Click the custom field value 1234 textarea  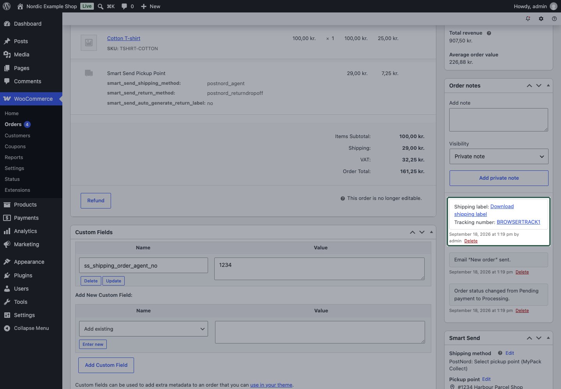coord(319,269)
